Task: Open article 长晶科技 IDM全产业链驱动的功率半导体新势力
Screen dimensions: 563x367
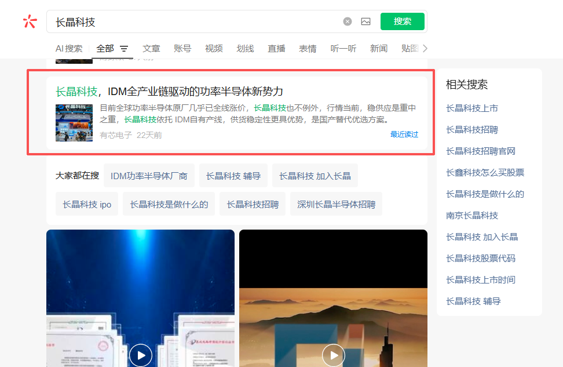Action: (x=169, y=91)
